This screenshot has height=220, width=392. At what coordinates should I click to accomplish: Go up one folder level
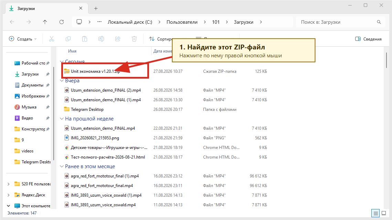coord(45,22)
